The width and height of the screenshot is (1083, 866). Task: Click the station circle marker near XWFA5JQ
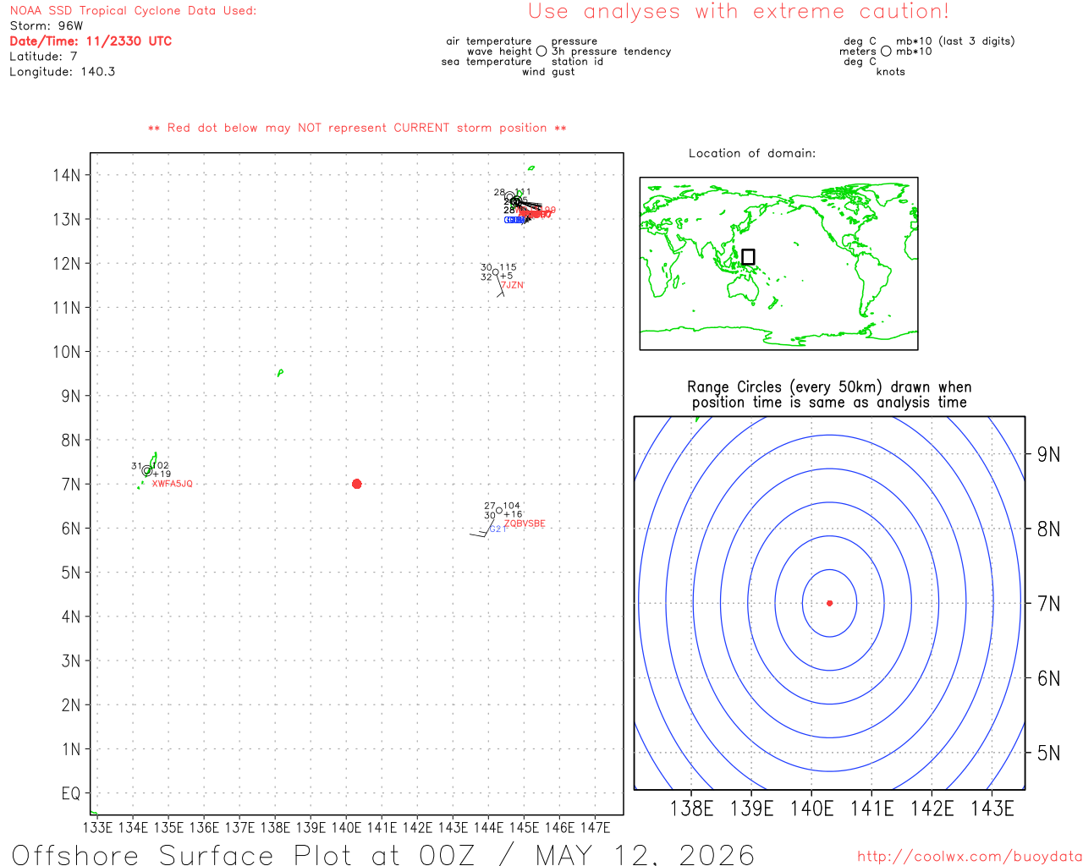pyautogui.click(x=147, y=471)
